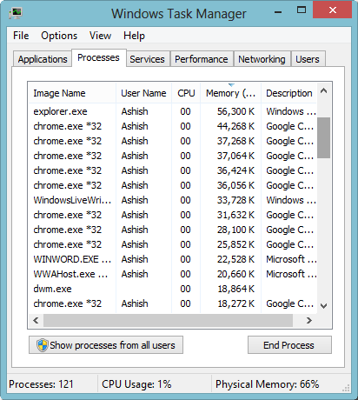Click the horizontal scrollbar right arrow
The height and width of the screenshot is (400, 358).
pyautogui.click(x=309, y=320)
